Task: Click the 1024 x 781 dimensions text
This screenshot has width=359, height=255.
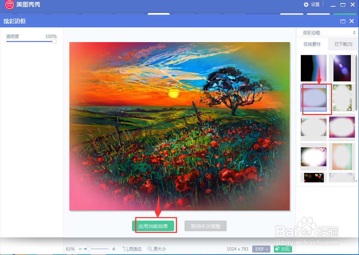Action: pyautogui.click(x=238, y=249)
